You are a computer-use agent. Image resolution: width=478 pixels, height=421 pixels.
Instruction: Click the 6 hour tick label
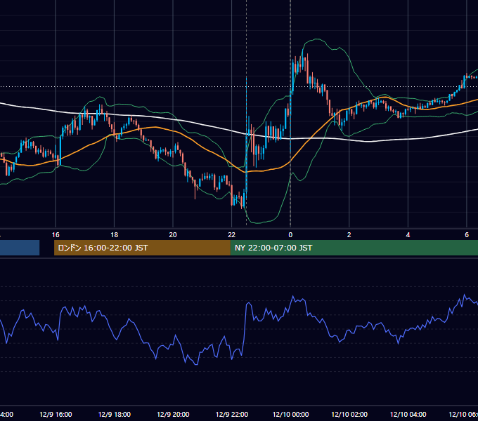pyautogui.click(x=467, y=234)
